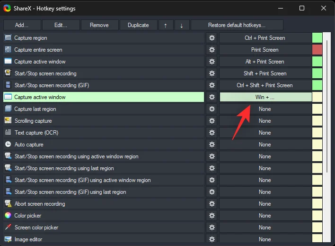Open gear settings for Abort screen recording

212,204
